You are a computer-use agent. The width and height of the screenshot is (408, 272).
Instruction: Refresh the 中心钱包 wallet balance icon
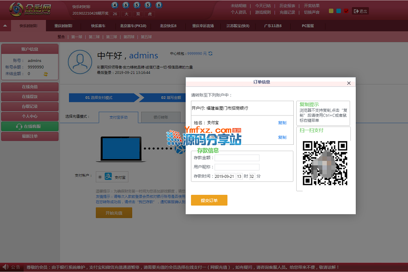(211, 53)
